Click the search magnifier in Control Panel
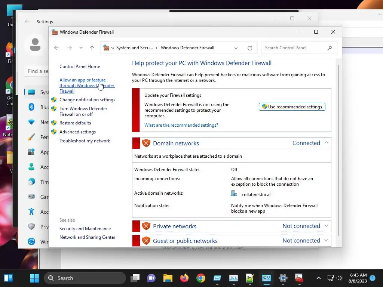 [x=330, y=48]
